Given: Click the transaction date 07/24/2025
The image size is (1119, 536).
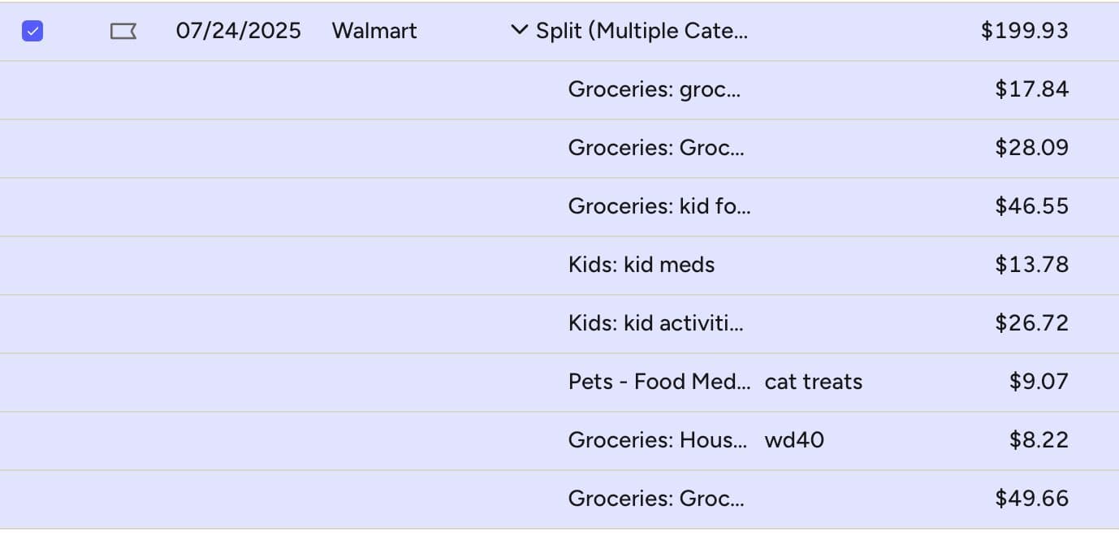Looking at the screenshot, I should pyautogui.click(x=238, y=31).
